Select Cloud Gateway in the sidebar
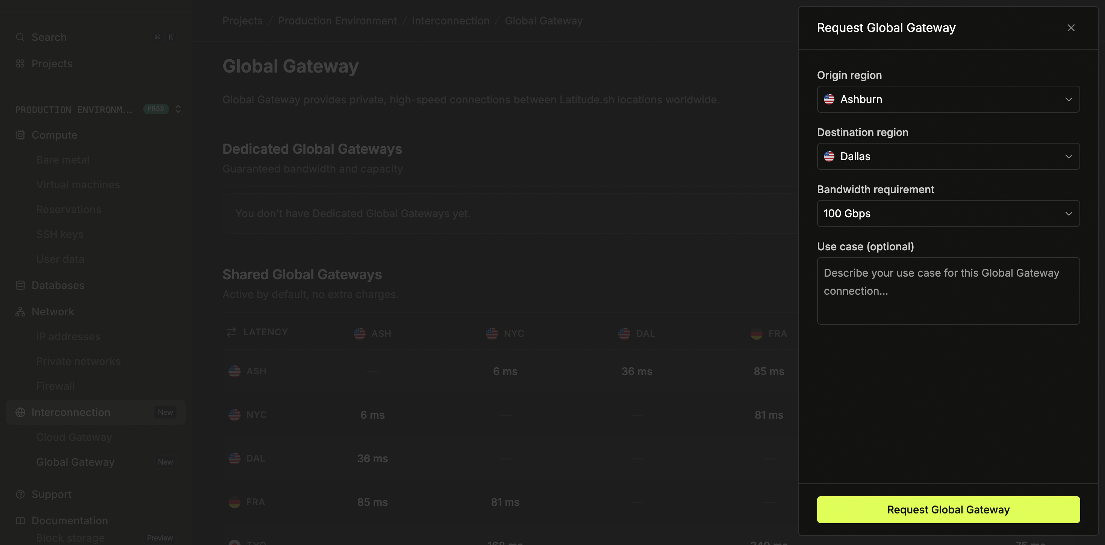1105x545 pixels. click(74, 437)
